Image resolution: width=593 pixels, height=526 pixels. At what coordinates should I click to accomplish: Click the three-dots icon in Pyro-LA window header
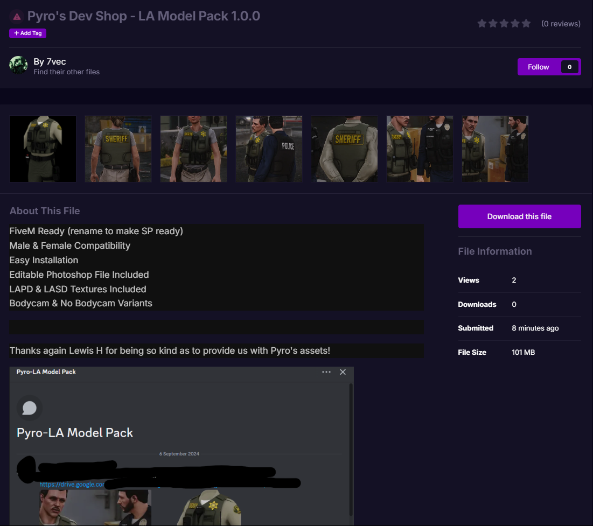(x=326, y=372)
